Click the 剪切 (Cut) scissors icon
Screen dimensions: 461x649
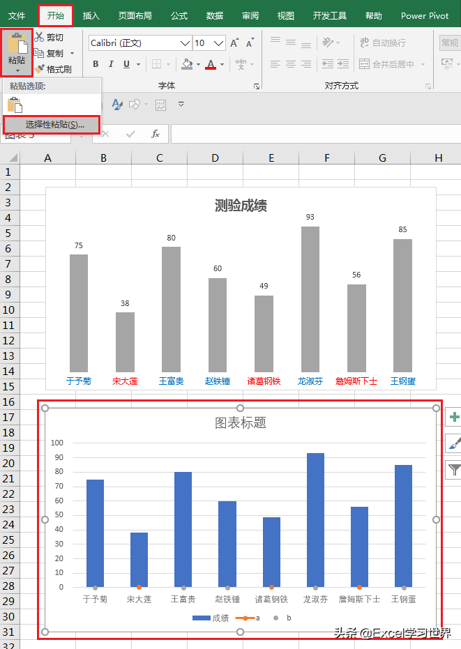tap(39, 37)
